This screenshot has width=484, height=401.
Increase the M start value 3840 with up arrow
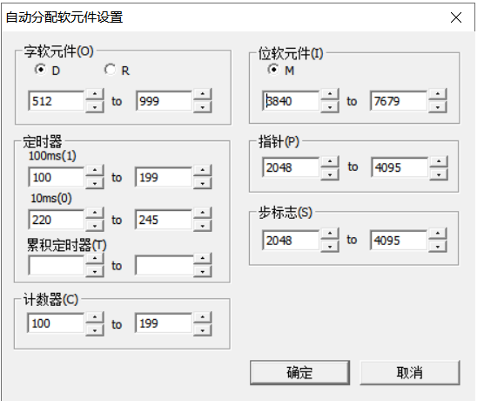[330, 94]
